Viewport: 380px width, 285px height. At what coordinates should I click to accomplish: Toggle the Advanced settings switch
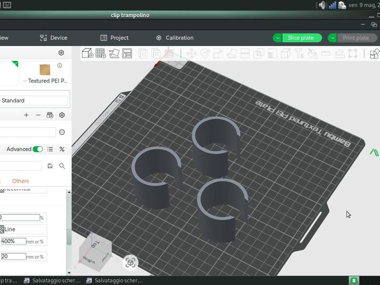point(38,149)
